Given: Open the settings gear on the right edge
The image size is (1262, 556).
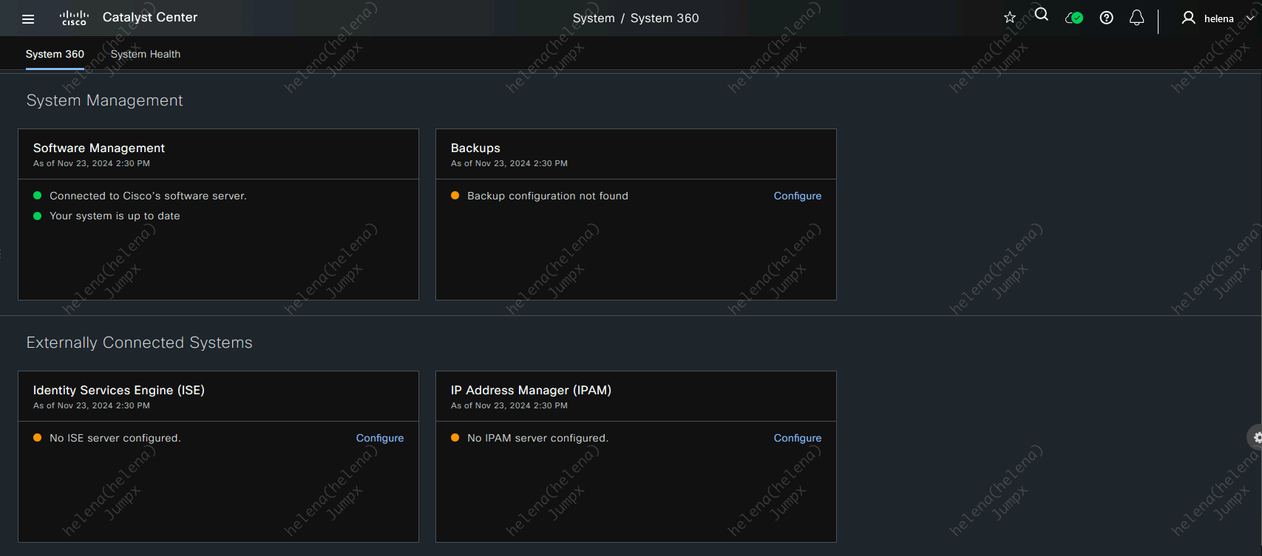Looking at the screenshot, I should click(1256, 437).
